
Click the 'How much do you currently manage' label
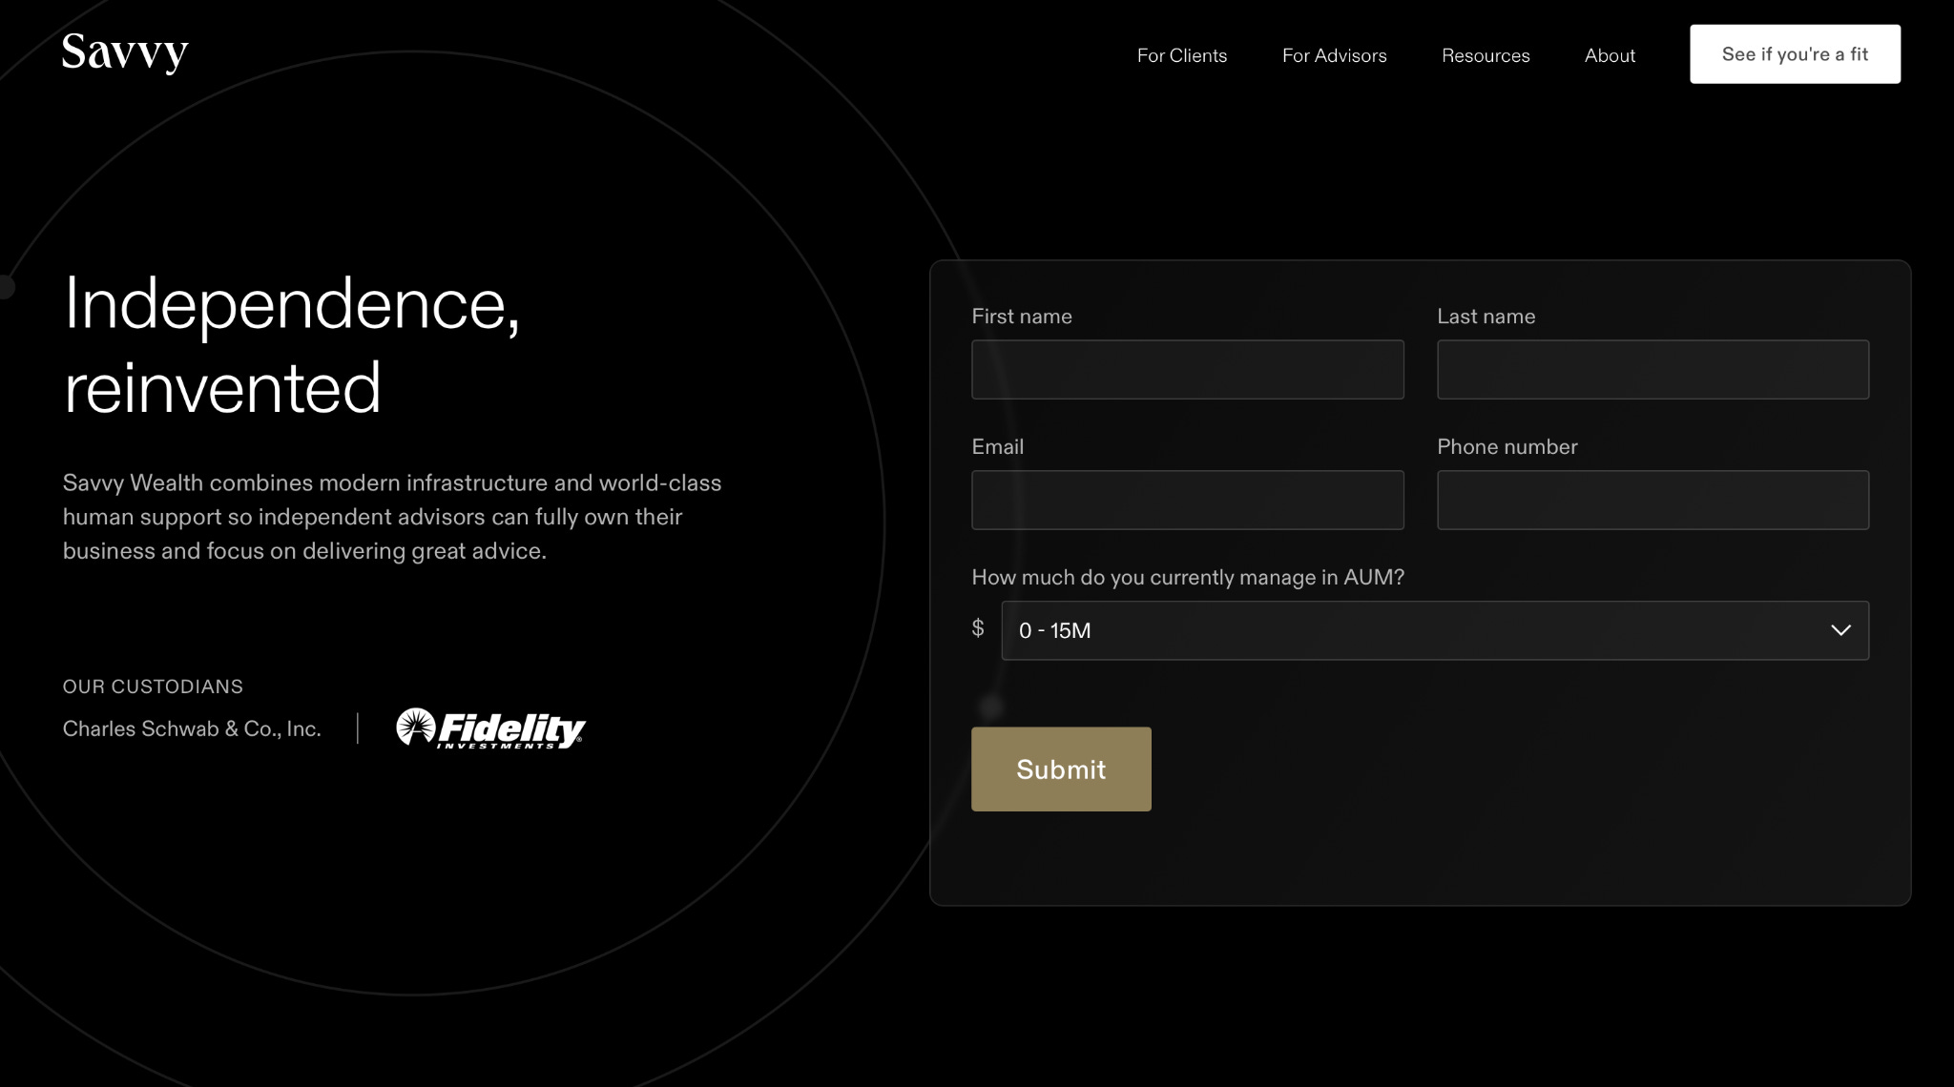[x=1187, y=577]
